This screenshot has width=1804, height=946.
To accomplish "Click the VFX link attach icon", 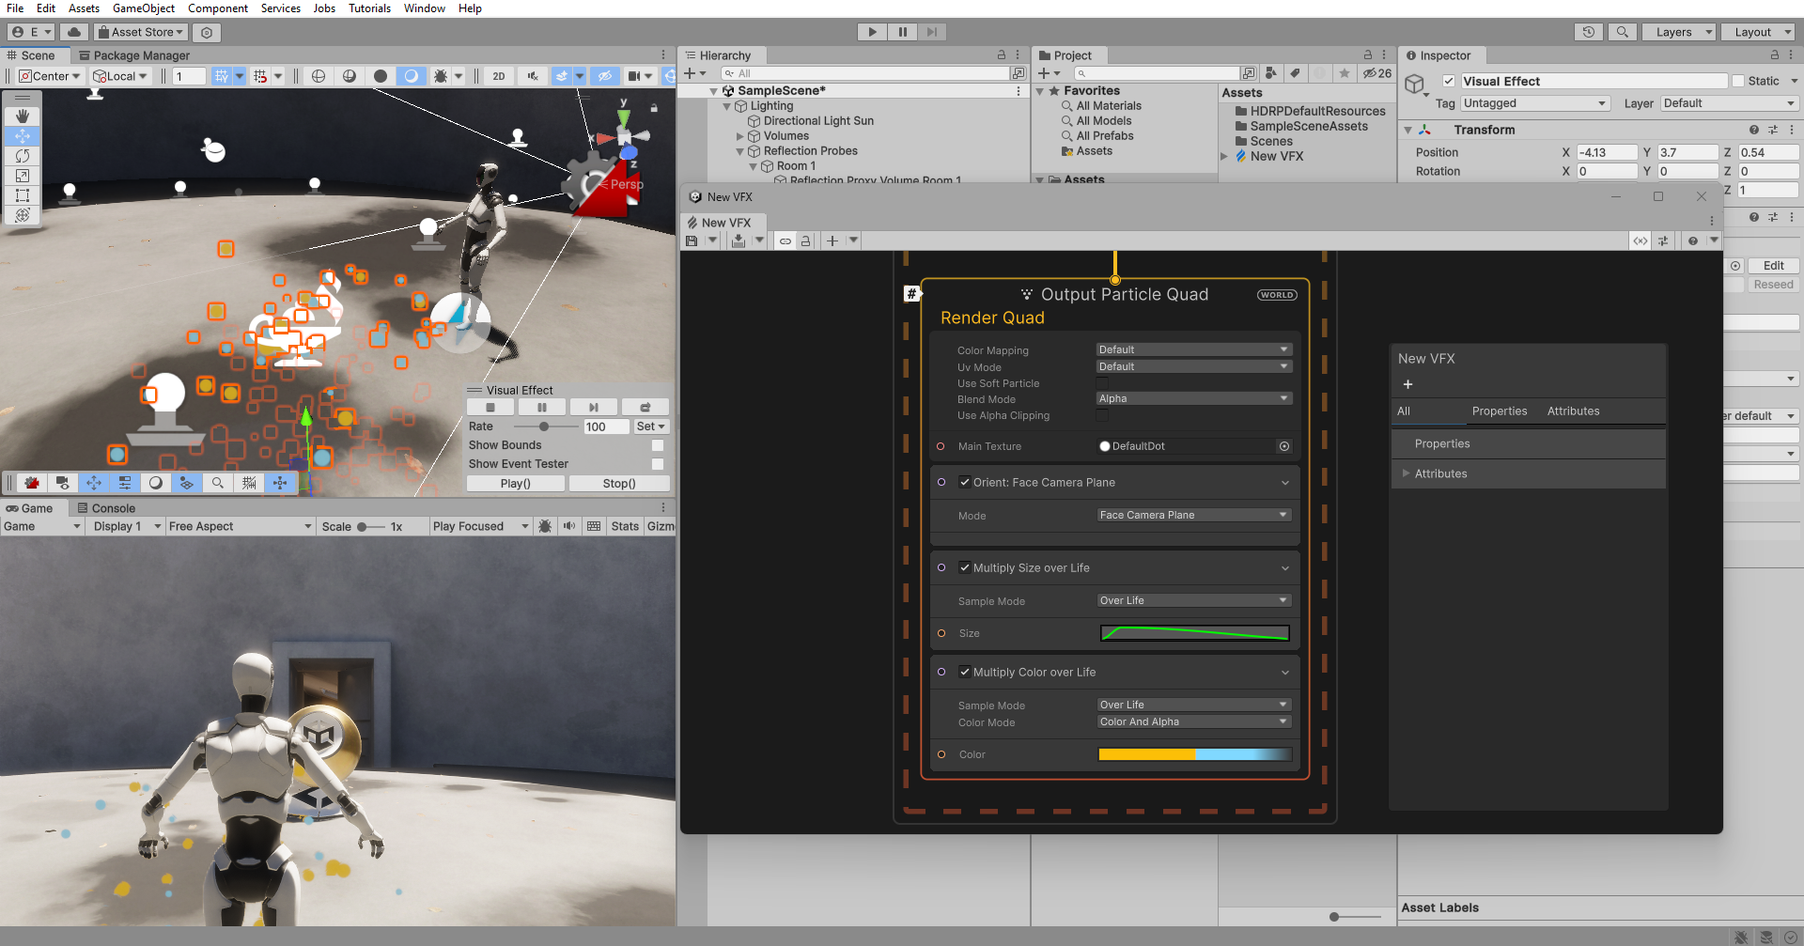I will (x=785, y=240).
